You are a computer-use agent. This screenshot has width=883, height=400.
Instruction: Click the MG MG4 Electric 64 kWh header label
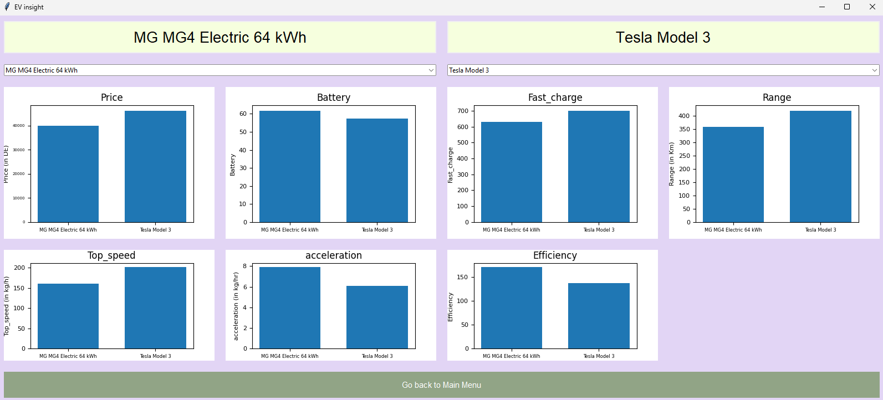click(220, 37)
